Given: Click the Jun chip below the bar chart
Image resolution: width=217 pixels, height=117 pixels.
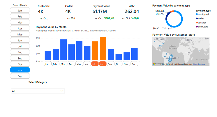Looking at the screenshot, I should [x=87, y=64].
